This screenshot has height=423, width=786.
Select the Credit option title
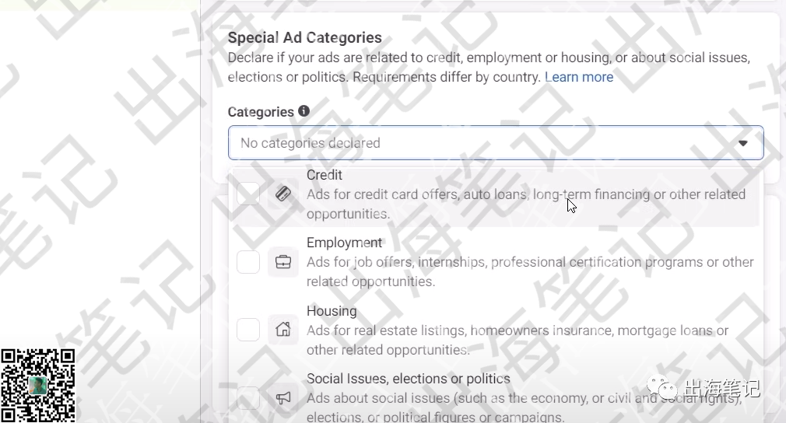click(x=325, y=175)
